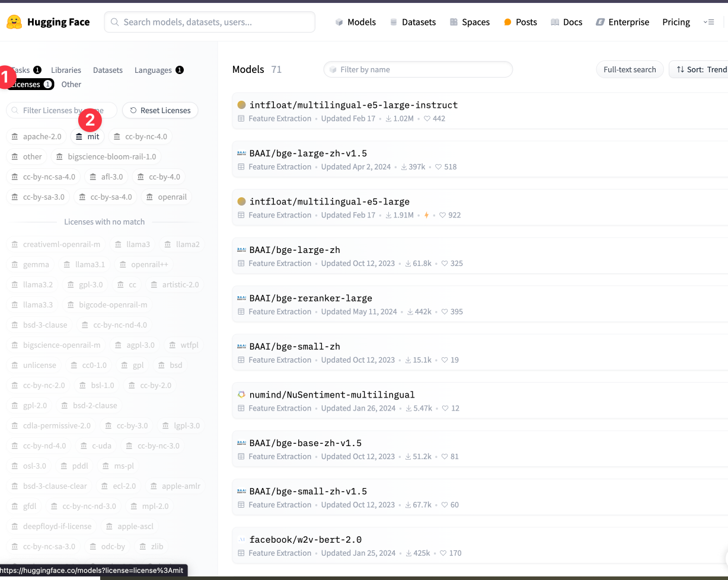Viewport: 728px width, 580px height.
Task: Click the Models 71 count heading
Action: point(257,69)
